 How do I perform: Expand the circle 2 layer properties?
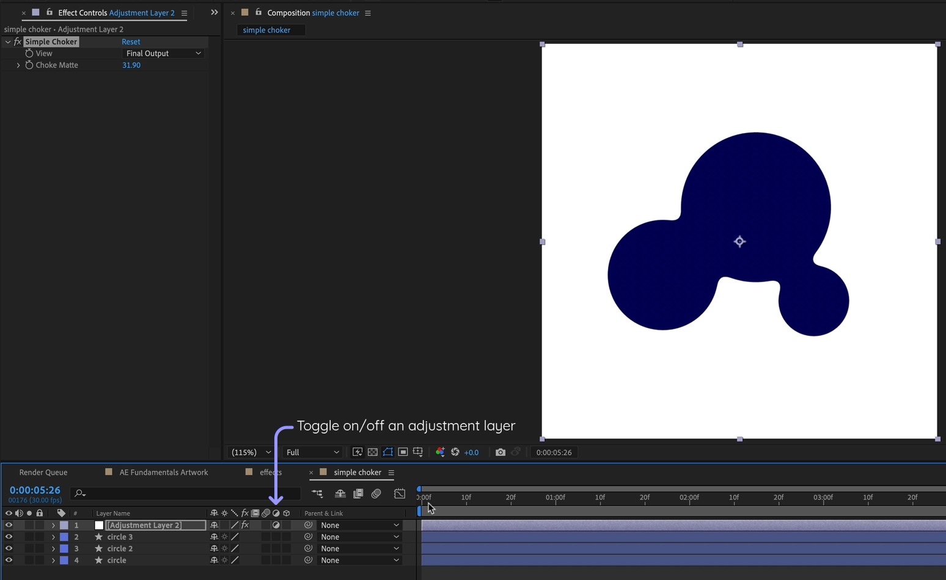53,548
